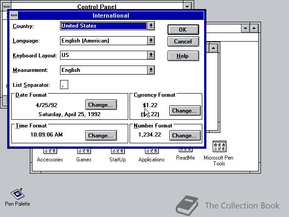Open the StartUp group icon
The height and width of the screenshot is (217, 289).
[117, 156]
